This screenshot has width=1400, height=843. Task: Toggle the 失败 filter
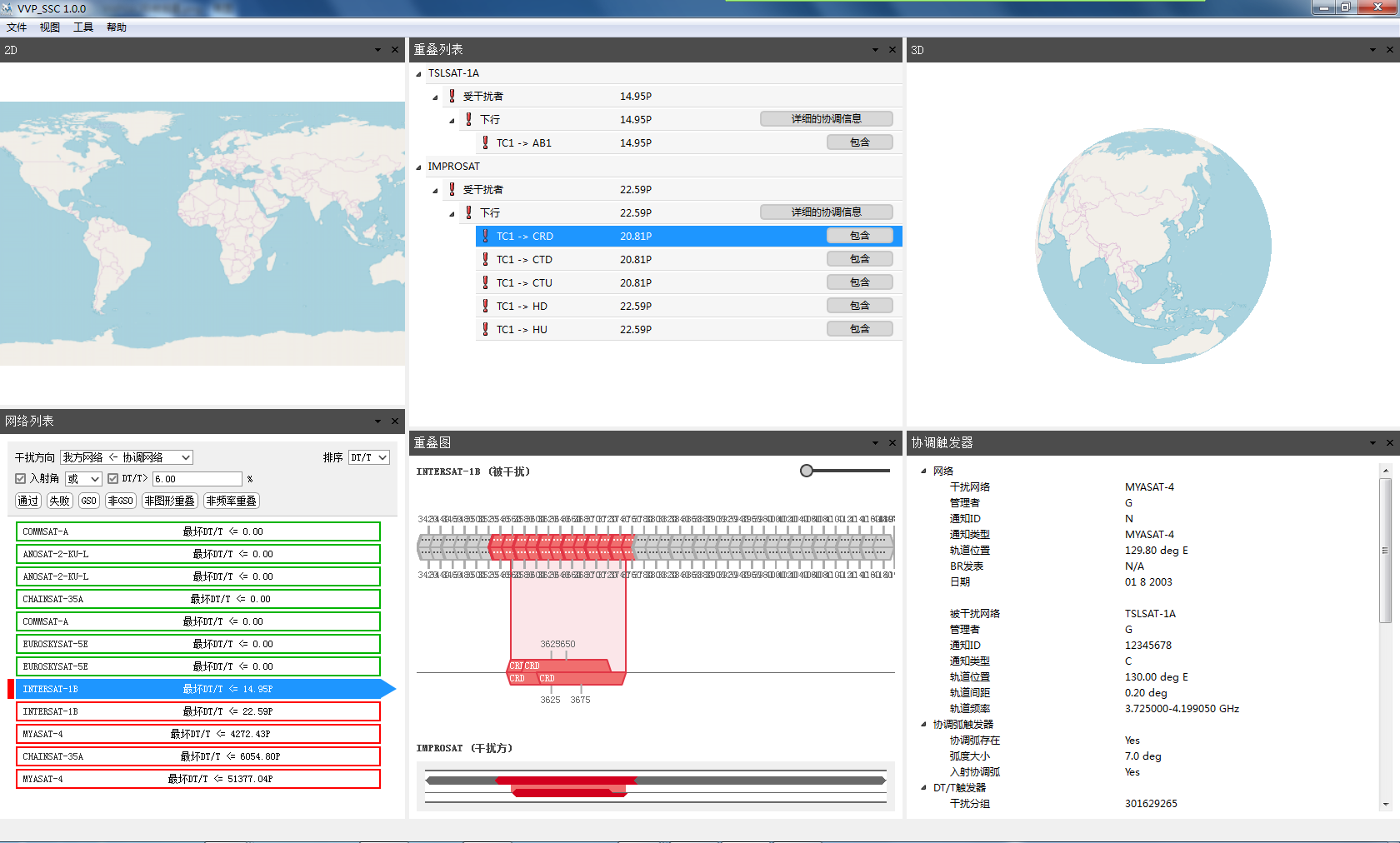tap(59, 501)
